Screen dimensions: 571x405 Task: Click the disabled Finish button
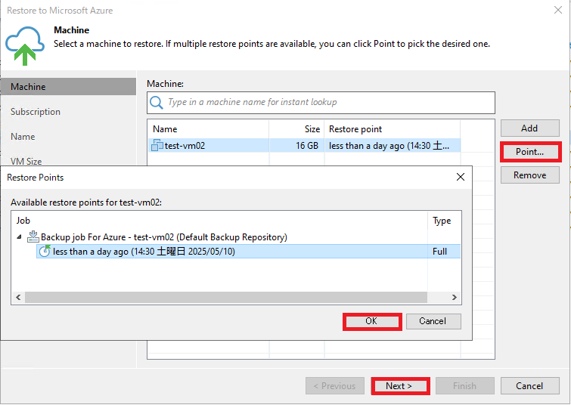coord(465,385)
